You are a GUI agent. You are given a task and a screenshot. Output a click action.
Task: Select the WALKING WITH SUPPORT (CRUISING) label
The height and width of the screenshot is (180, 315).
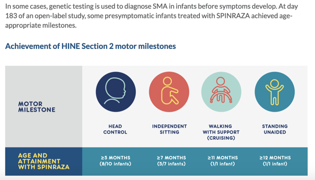pyautogui.click(x=221, y=132)
